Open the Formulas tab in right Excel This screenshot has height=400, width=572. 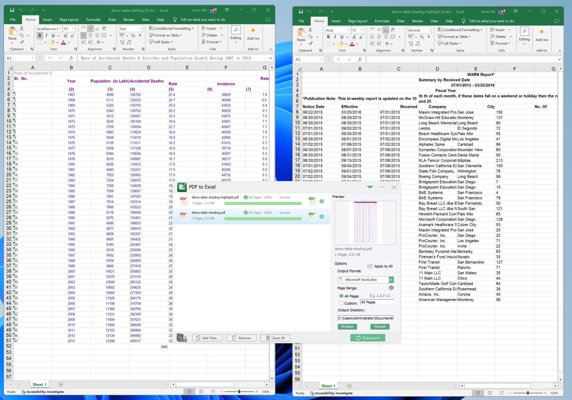pyautogui.click(x=382, y=21)
